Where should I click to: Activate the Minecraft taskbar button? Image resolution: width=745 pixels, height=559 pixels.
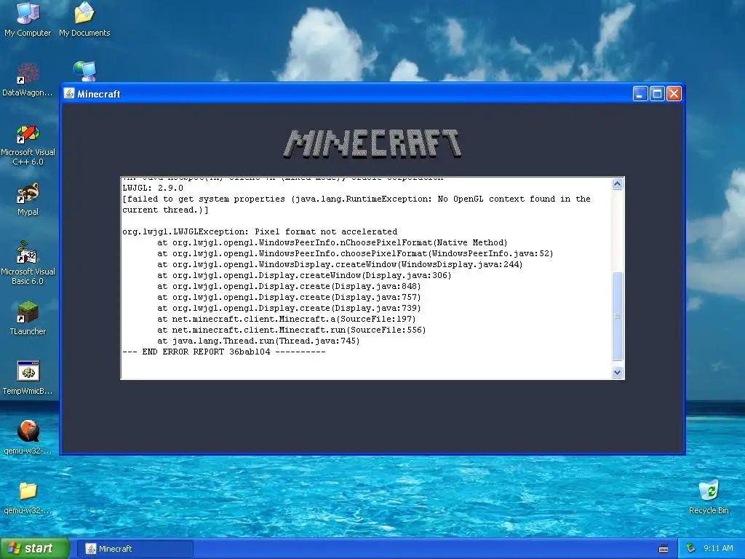pos(135,549)
